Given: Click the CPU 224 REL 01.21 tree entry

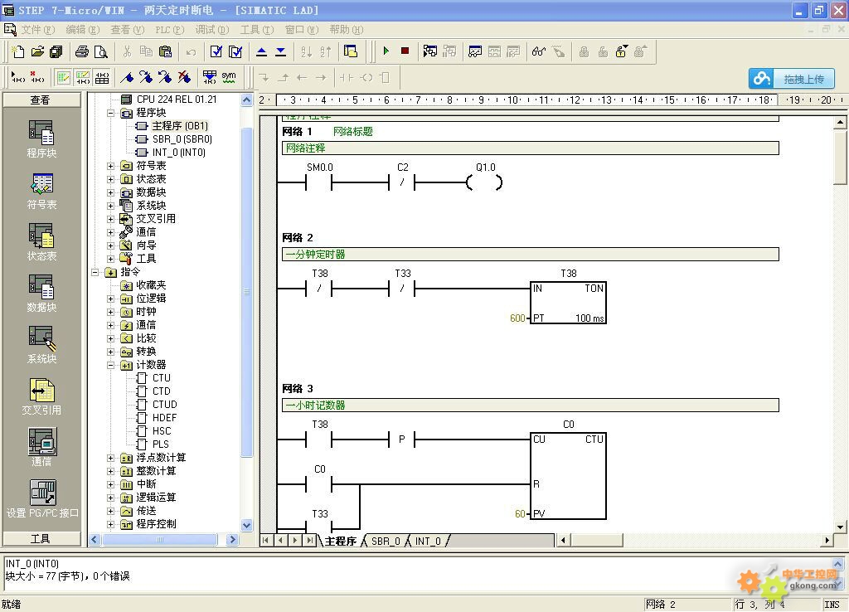Looking at the screenshot, I should 177,100.
